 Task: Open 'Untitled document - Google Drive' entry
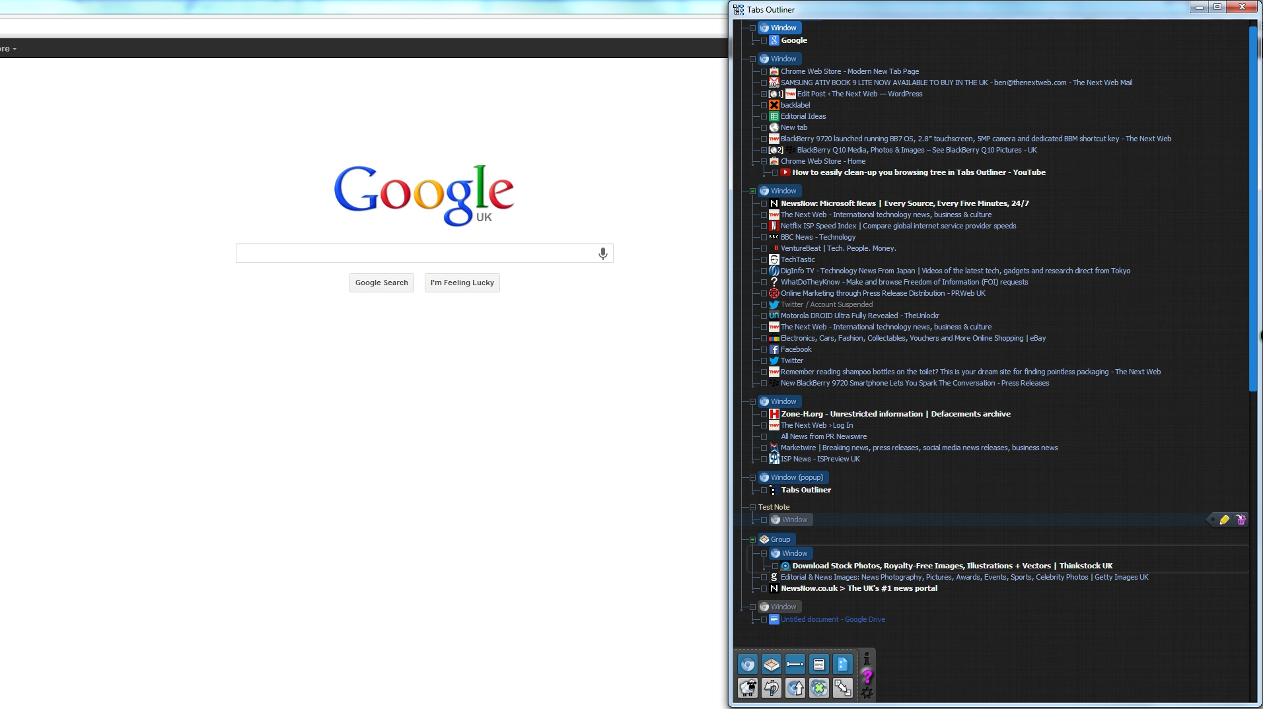(833, 619)
